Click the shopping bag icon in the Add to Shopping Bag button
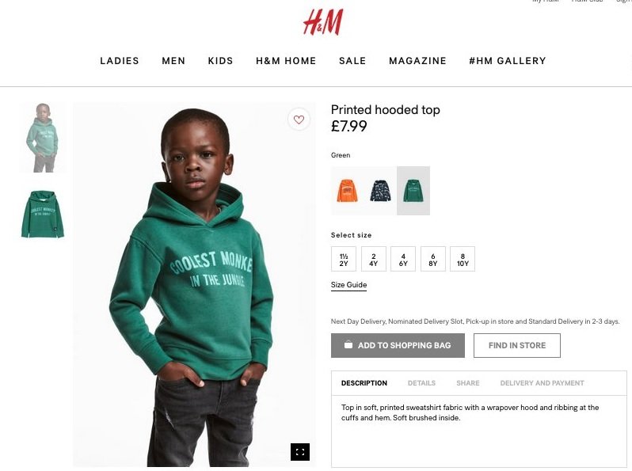Screen dimensions: 632x471 coord(348,345)
